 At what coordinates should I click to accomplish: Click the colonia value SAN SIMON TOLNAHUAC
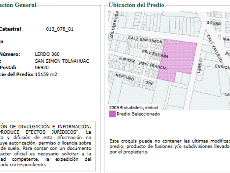coord(62,61)
